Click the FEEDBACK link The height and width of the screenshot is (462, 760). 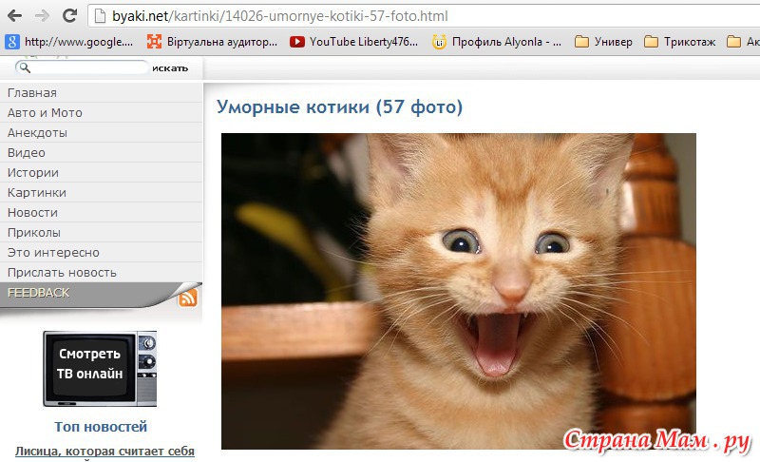38,293
